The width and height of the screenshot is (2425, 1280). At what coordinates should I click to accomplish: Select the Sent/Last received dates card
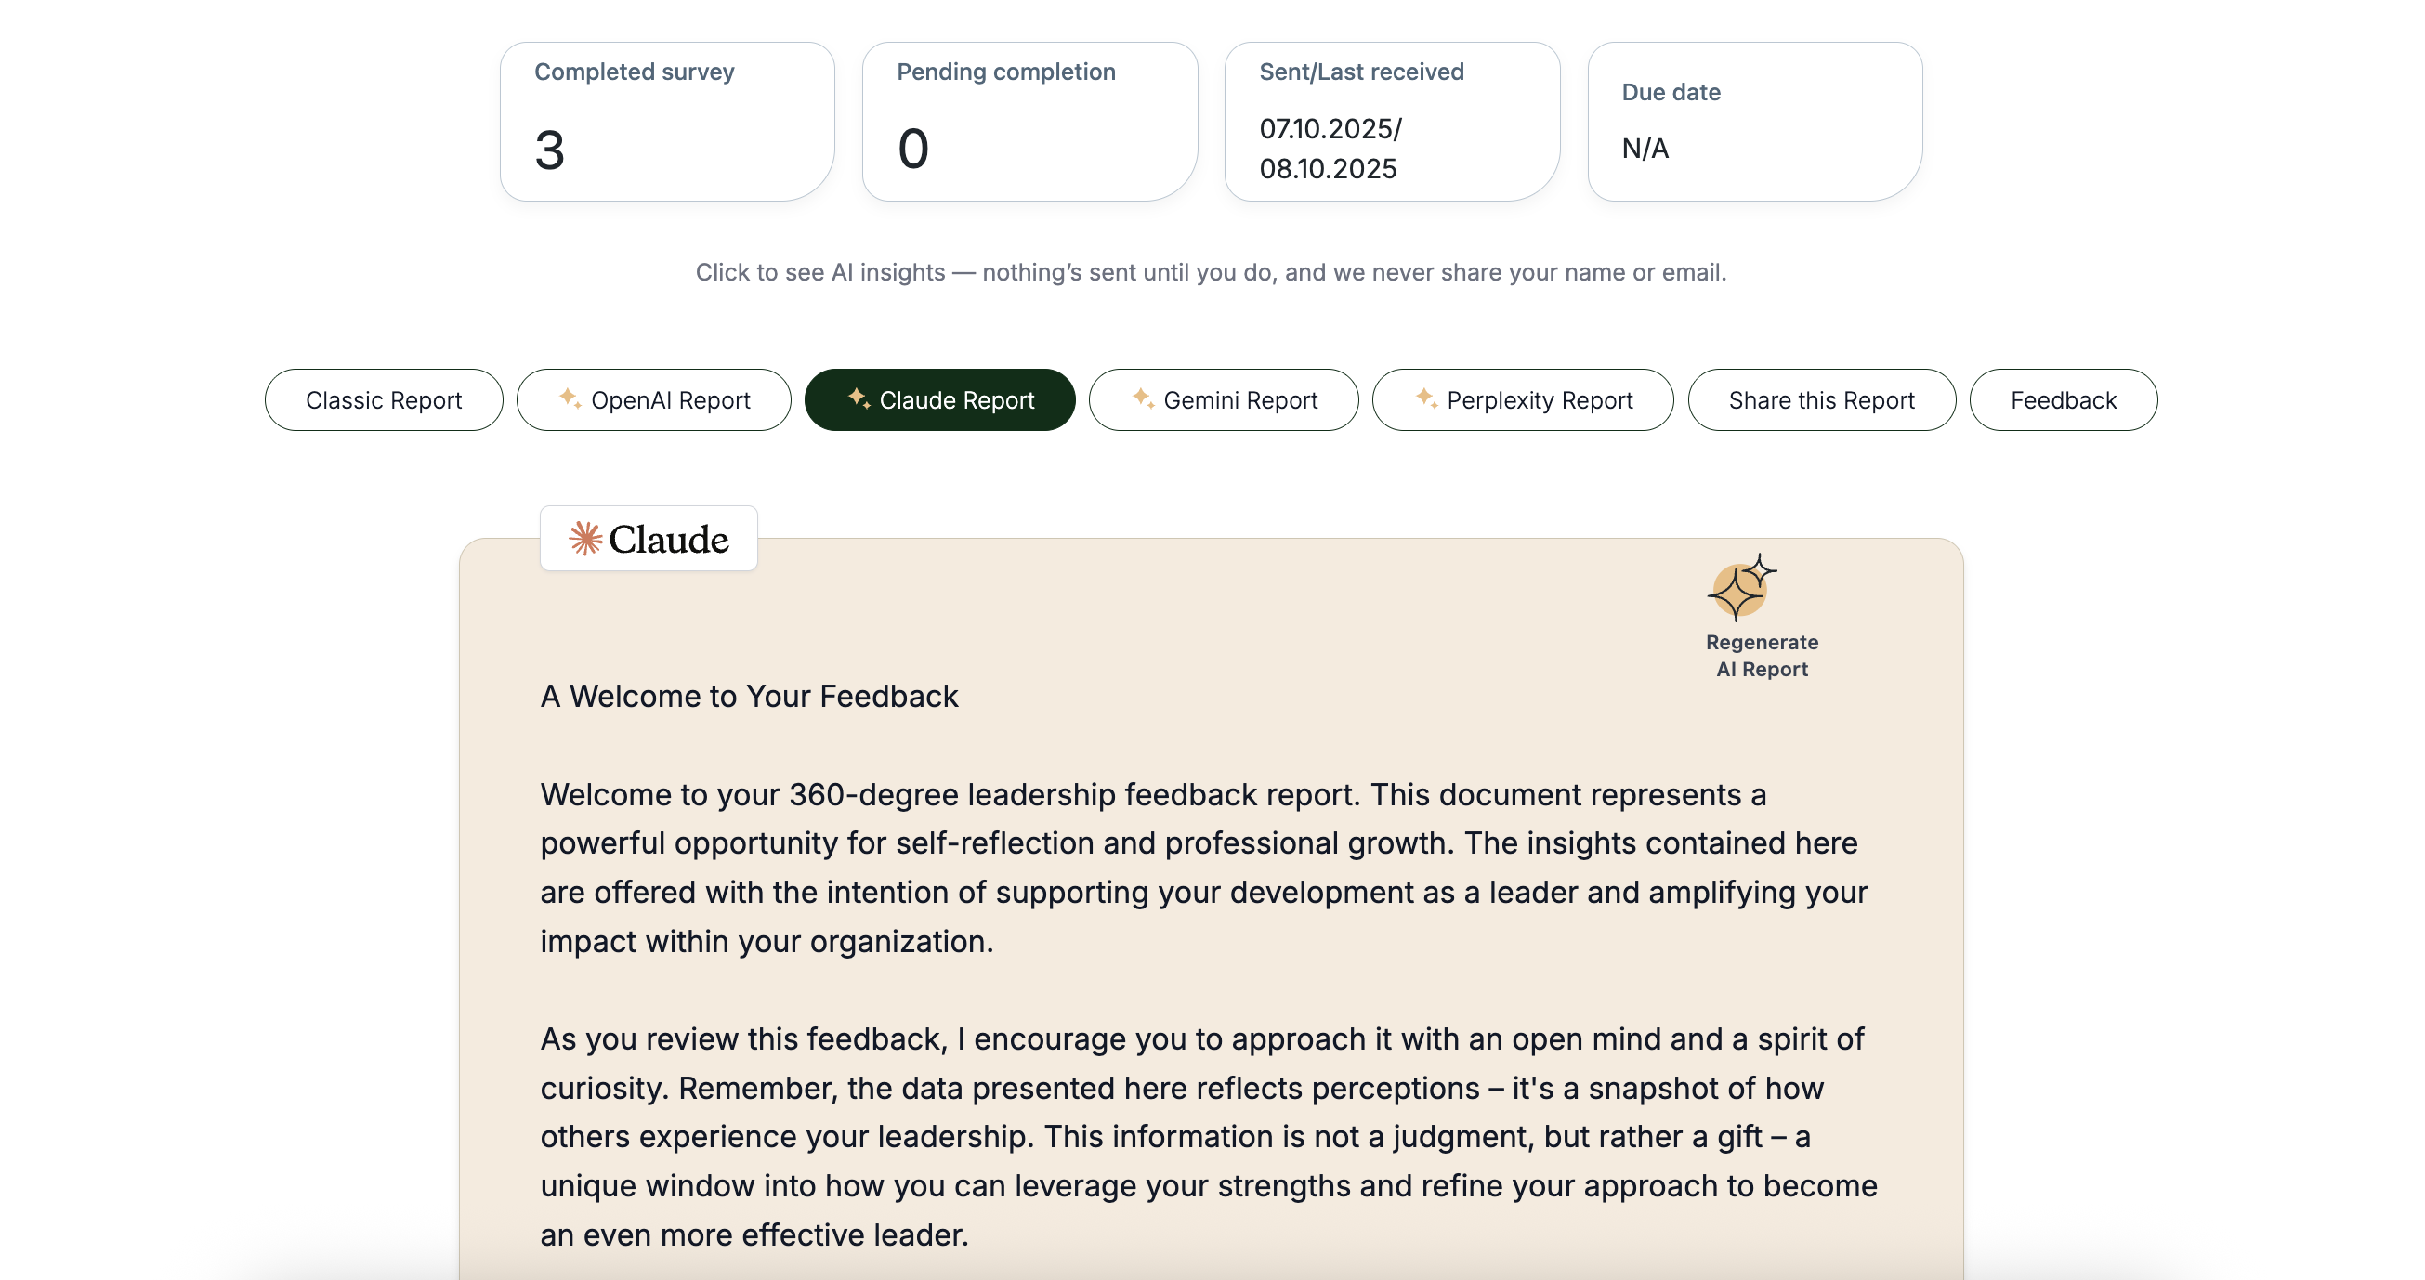tap(1392, 121)
